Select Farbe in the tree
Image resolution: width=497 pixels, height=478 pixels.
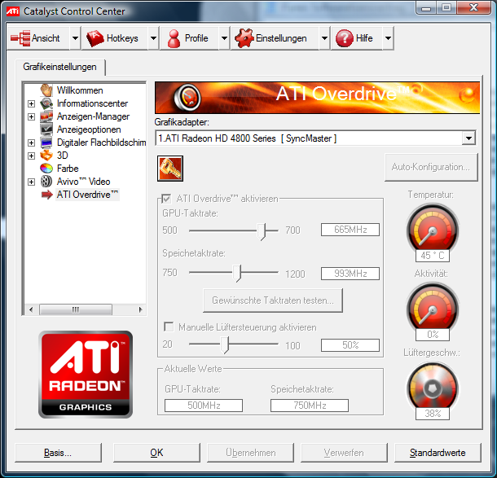click(68, 169)
